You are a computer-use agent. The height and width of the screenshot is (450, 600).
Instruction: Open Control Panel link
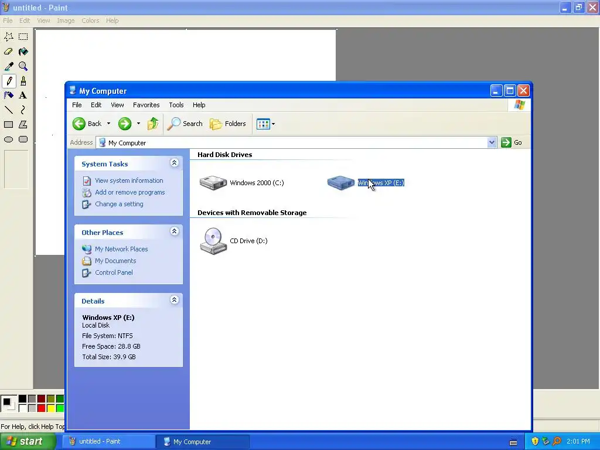pos(114,273)
